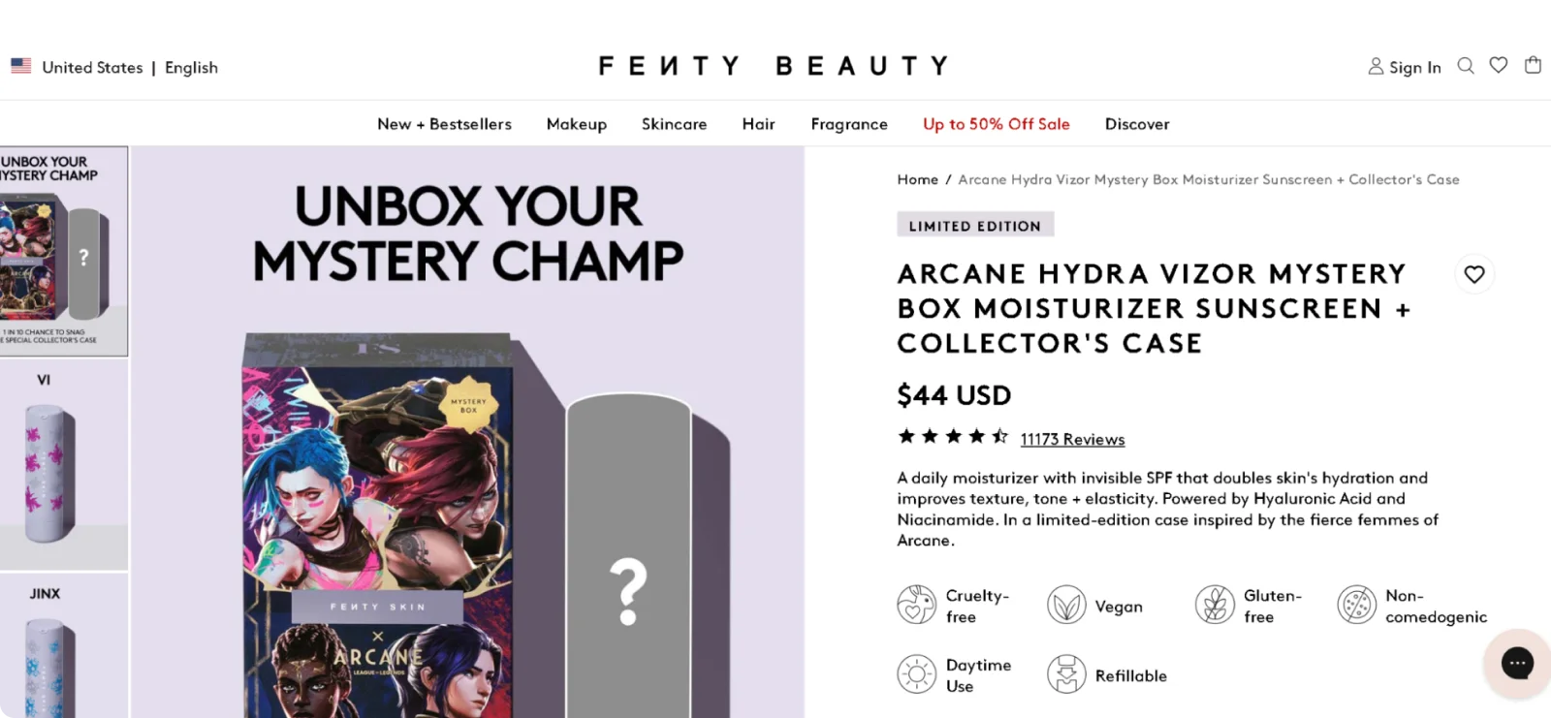
Task: Open the search magnifier icon
Action: 1466,66
